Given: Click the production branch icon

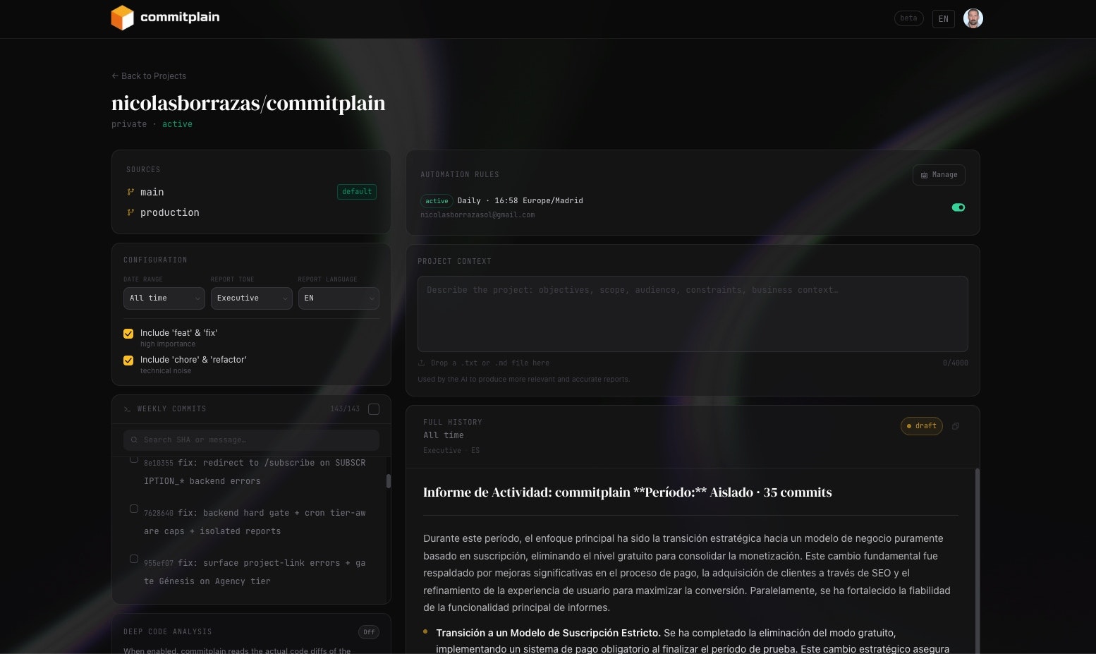Looking at the screenshot, I should 130,212.
